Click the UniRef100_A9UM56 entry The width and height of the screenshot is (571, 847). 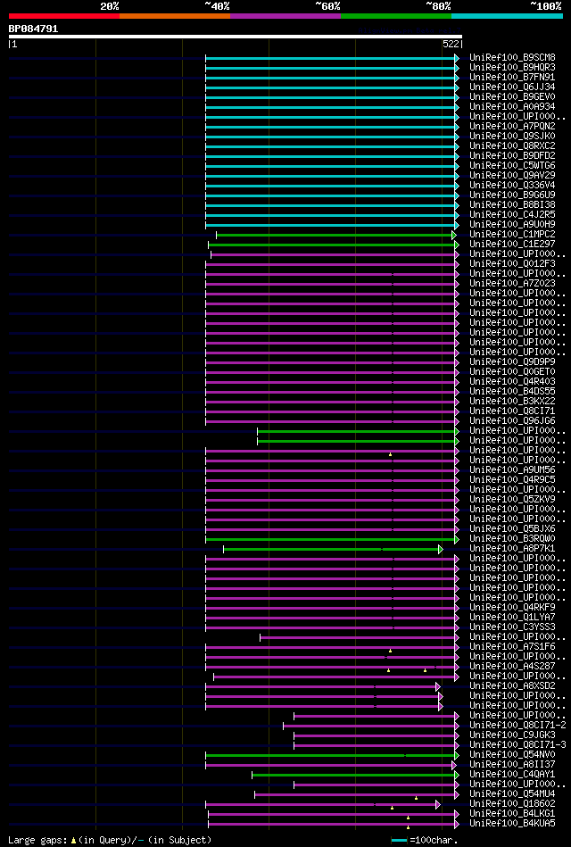coord(512,470)
